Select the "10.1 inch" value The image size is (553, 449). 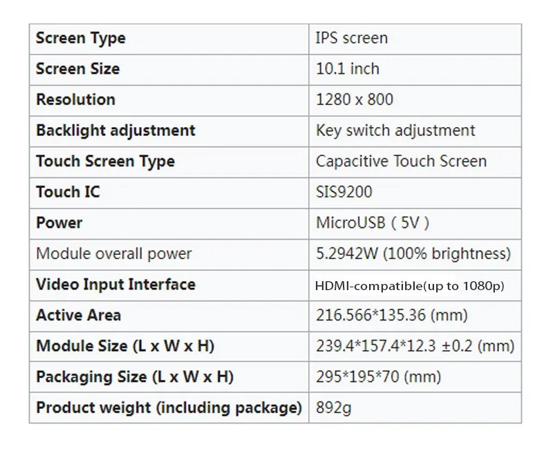pos(348,69)
